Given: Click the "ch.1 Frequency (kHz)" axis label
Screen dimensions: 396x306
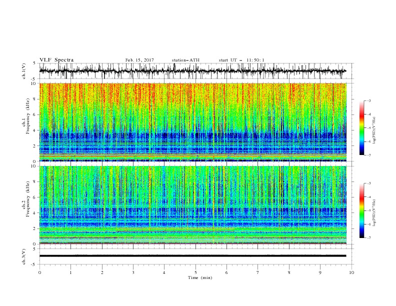Looking at the screenshot, I should (26, 116).
